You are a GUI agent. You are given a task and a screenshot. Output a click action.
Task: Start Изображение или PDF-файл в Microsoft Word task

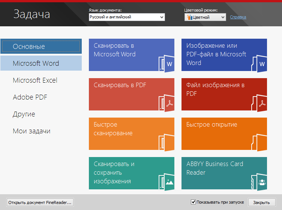(224, 55)
